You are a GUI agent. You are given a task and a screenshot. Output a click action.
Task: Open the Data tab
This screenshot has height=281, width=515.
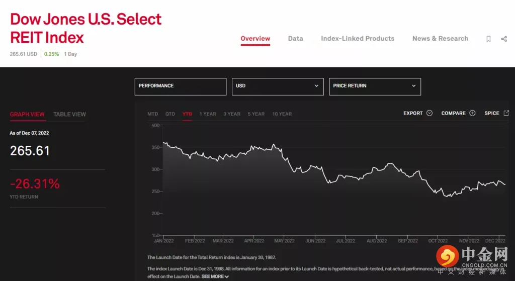[296, 39]
